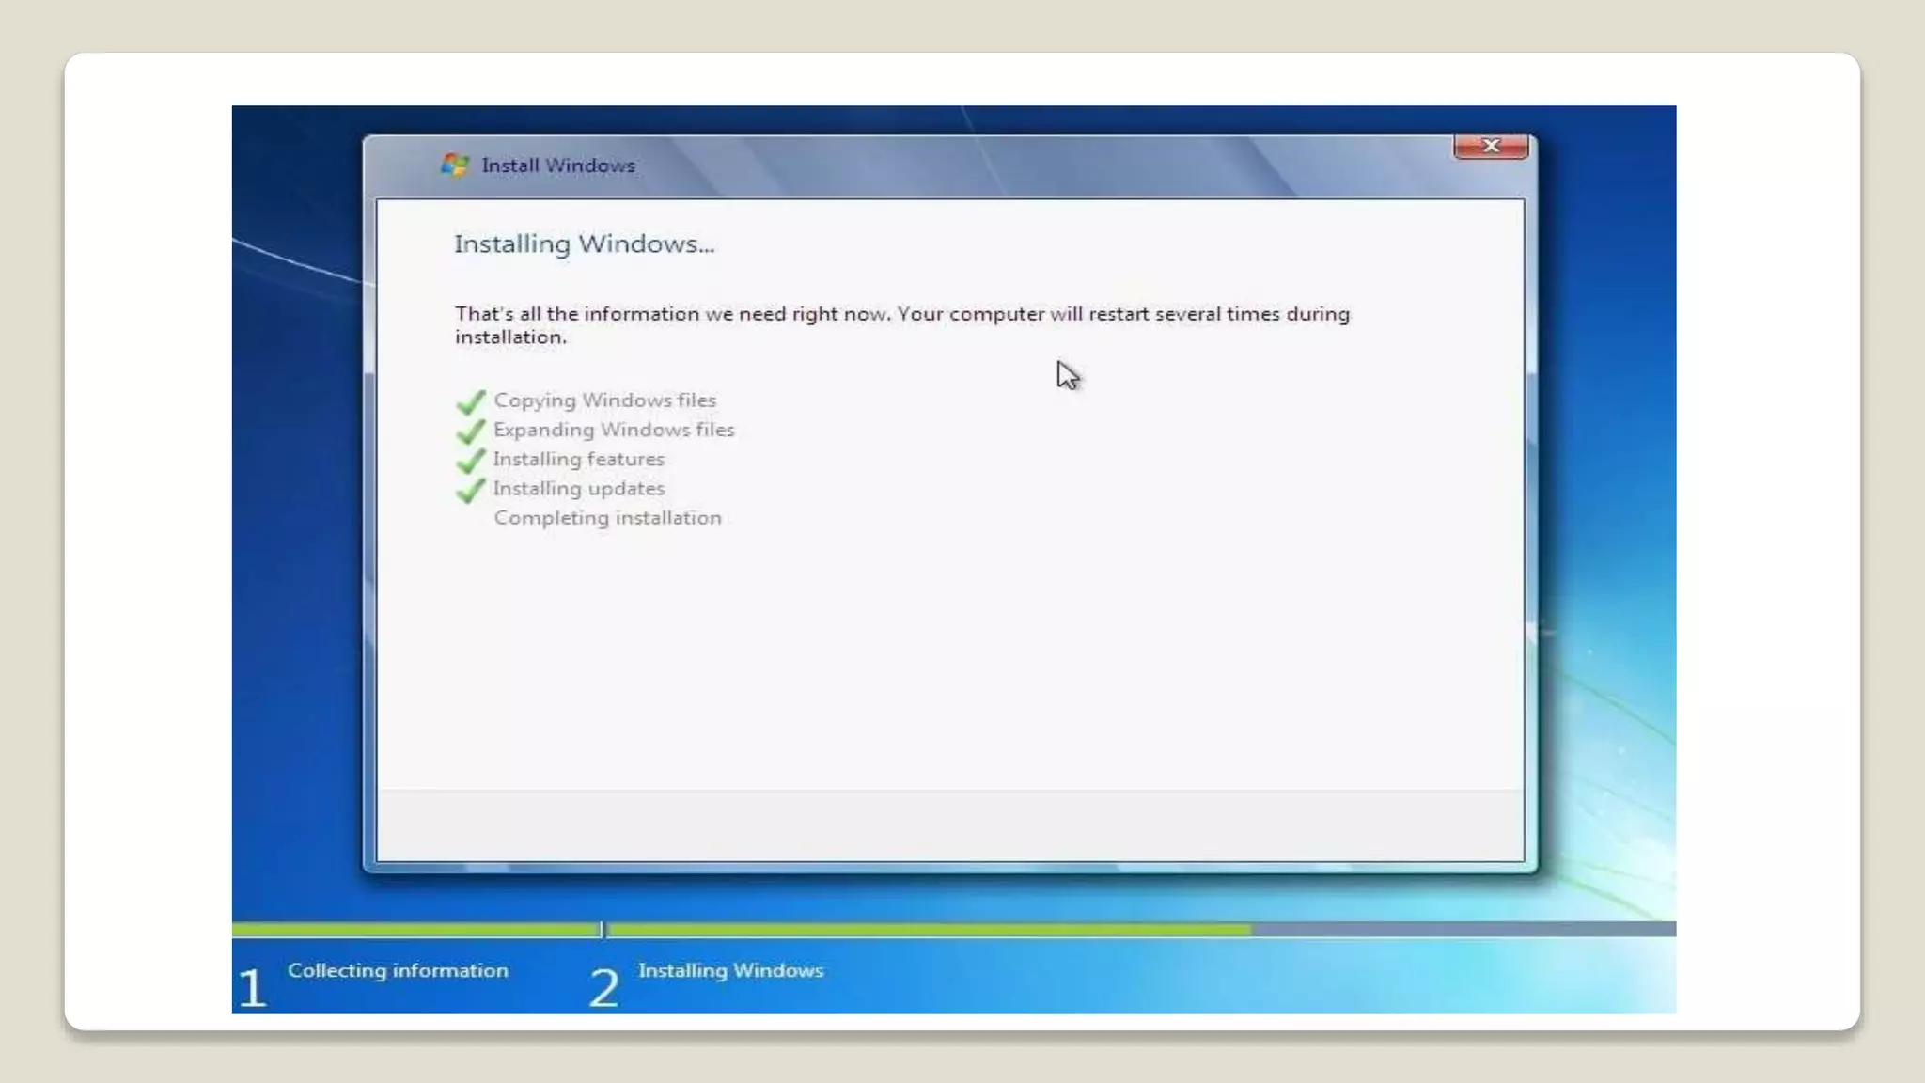The width and height of the screenshot is (1925, 1083).
Task: Click the Installing Windows step label
Action: pyautogui.click(x=730, y=970)
